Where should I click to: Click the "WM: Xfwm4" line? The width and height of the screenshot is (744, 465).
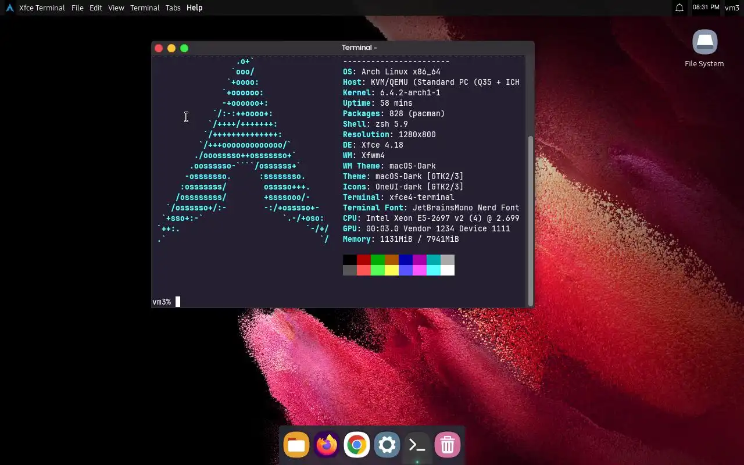click(x=364, y=156)
